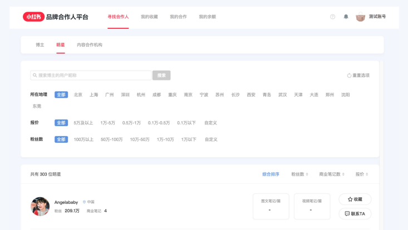408x230 pixels.
Task: Click 收藏 to favorite Angelababy
Action: pos(355,199)
